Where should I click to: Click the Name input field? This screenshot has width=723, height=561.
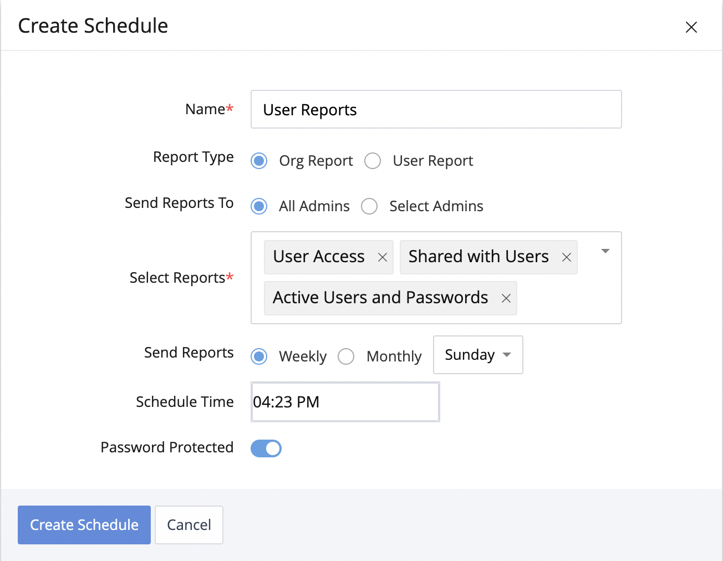(436, 110)
